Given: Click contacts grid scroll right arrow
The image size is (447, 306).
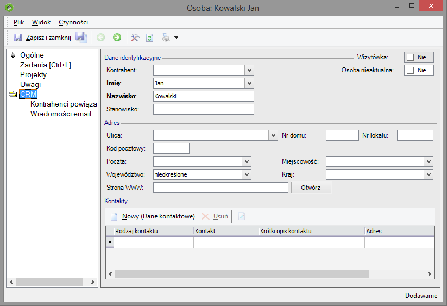Looking at the screenshot, I should click(x=429, y=274).
